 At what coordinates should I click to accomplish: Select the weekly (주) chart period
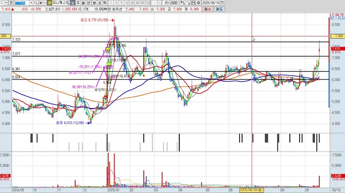[x=78, y=3]
